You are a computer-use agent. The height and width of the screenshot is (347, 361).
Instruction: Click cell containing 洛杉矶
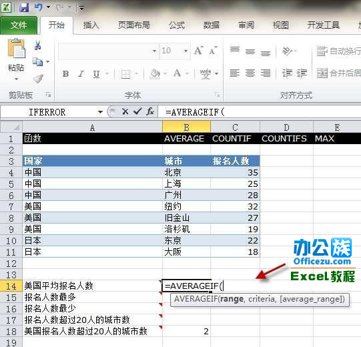point(186,229)
